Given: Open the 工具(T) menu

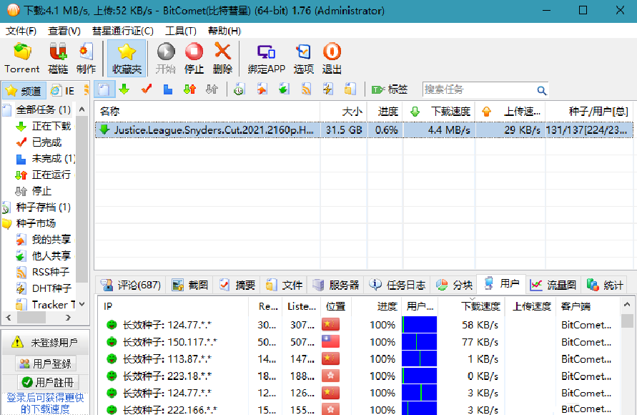Looking at the screenshot, I should pyautogui.click(x=180, y=31).
